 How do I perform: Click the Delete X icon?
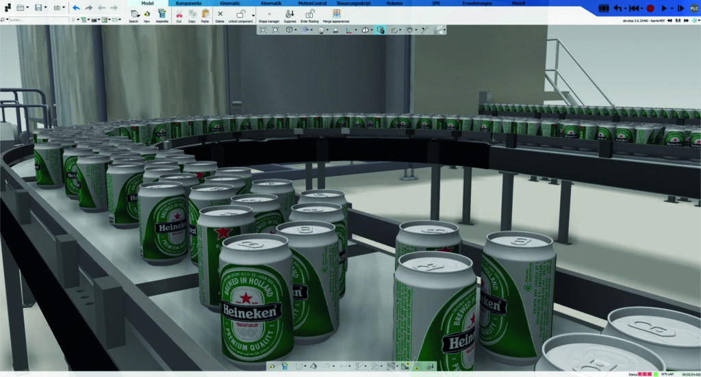(x=220, y=14)
